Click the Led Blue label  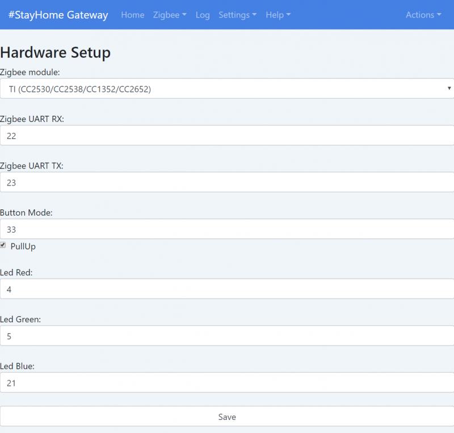coord(17,366)
